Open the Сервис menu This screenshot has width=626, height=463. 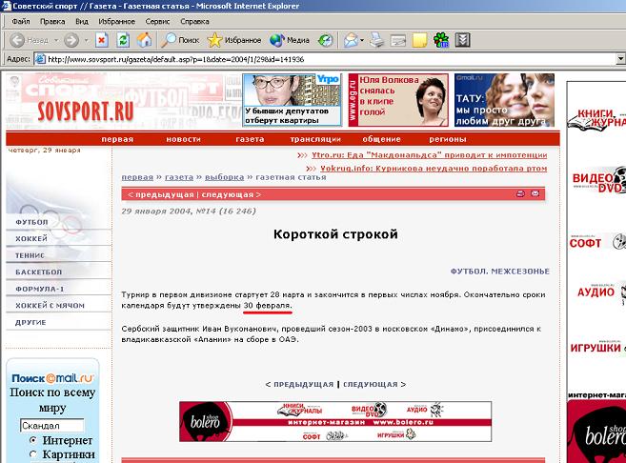click(158, 20)
